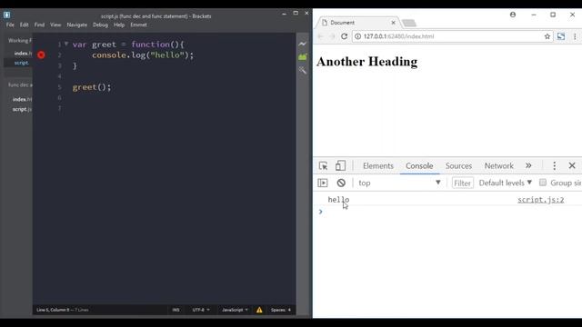This screenshot has width=582, height=327.
Task: Click the Spaces indentation setting
Action: pos(281,310)
